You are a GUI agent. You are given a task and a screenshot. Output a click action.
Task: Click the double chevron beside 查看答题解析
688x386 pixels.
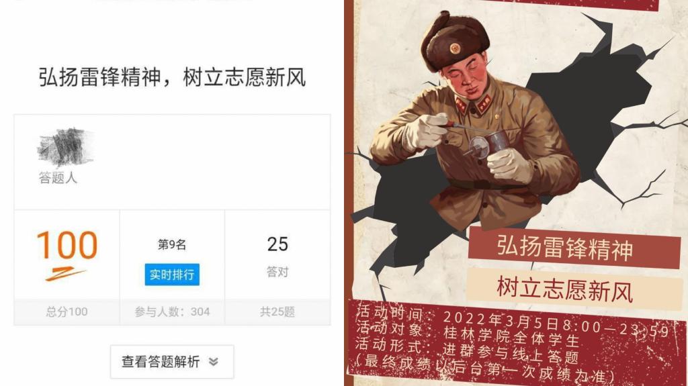tap(213, 362)
